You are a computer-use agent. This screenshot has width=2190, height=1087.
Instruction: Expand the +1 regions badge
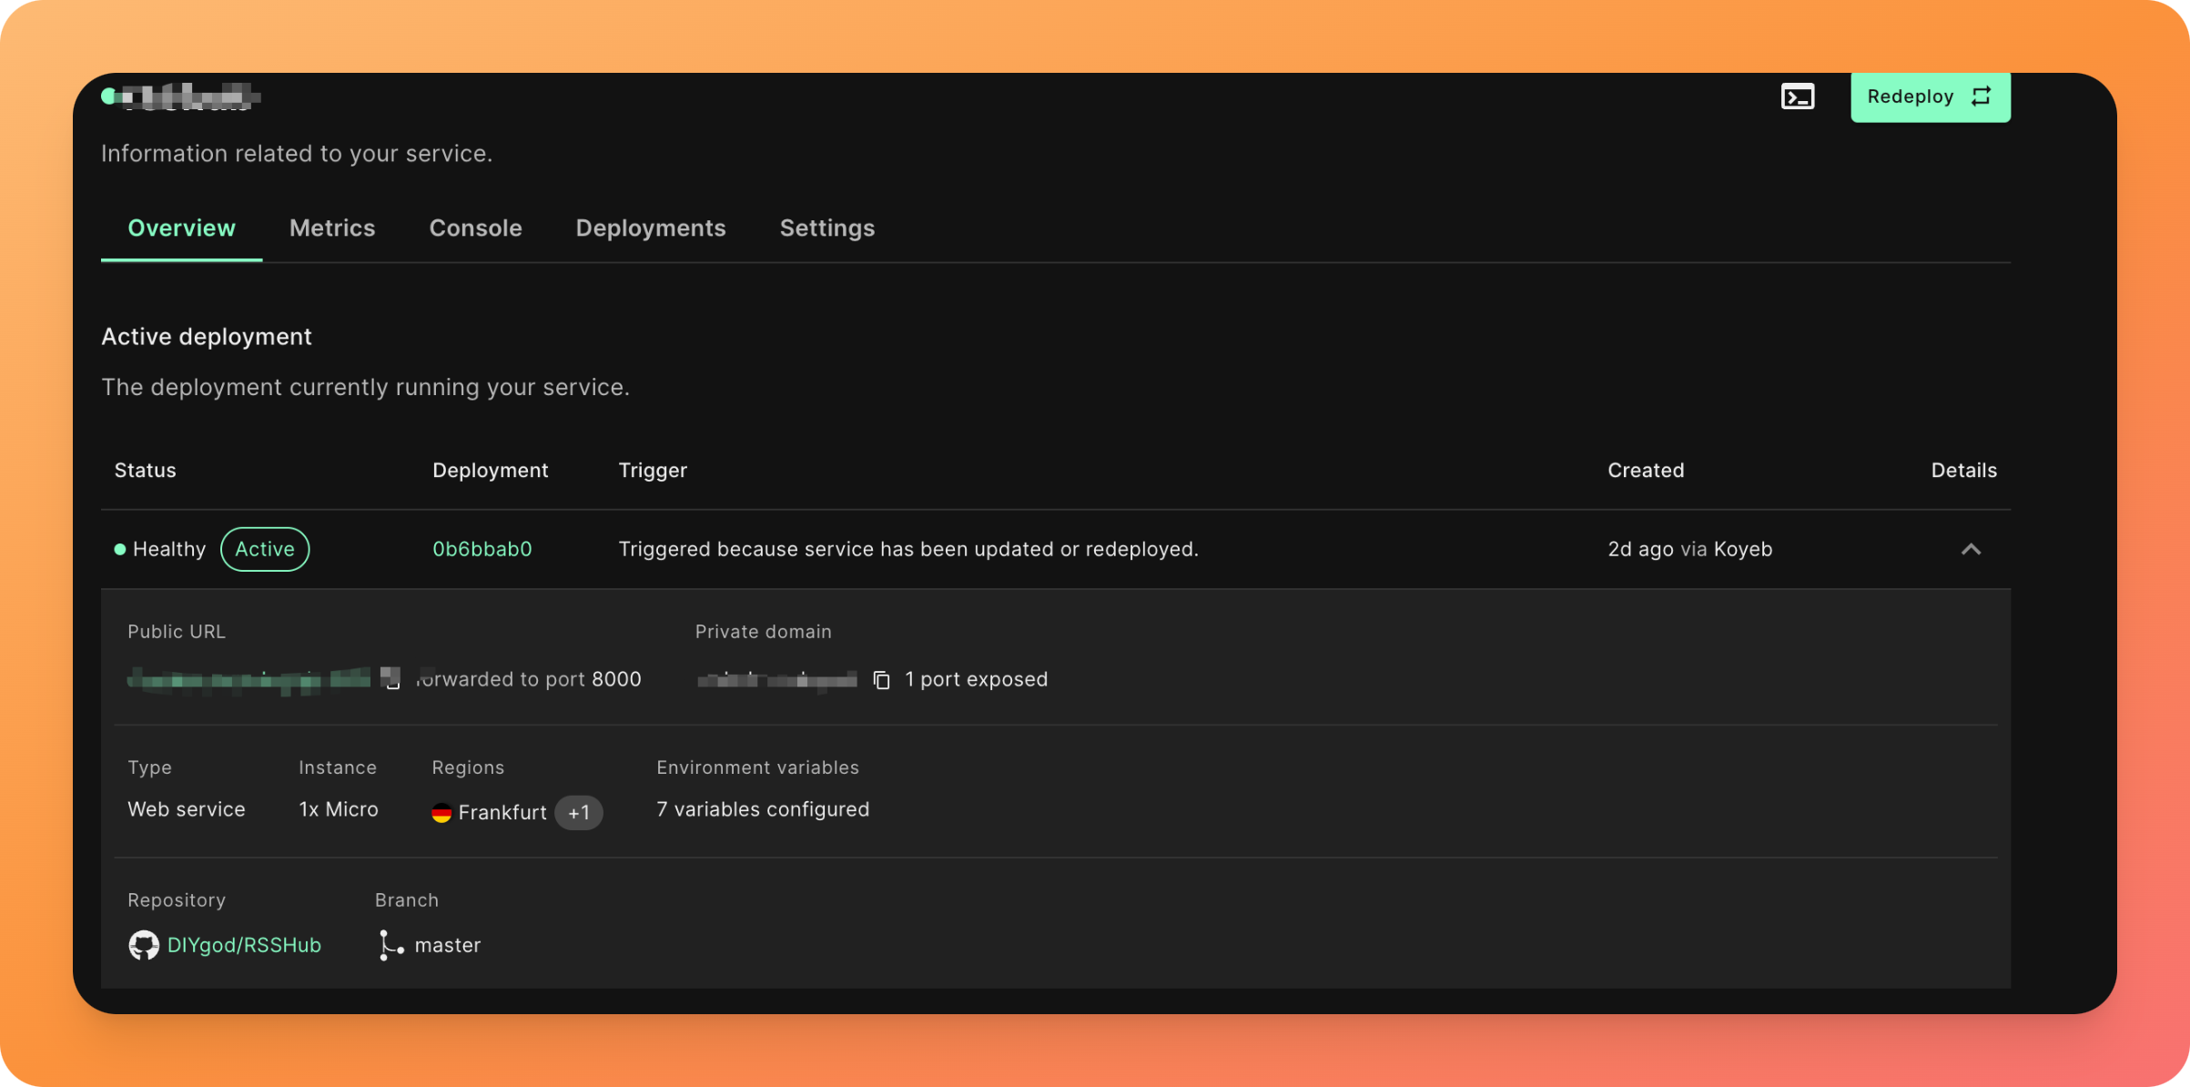(579, 812)
